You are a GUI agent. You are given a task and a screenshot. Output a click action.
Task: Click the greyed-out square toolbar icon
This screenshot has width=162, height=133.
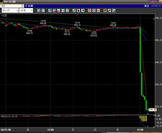click(x=67, y=11)
